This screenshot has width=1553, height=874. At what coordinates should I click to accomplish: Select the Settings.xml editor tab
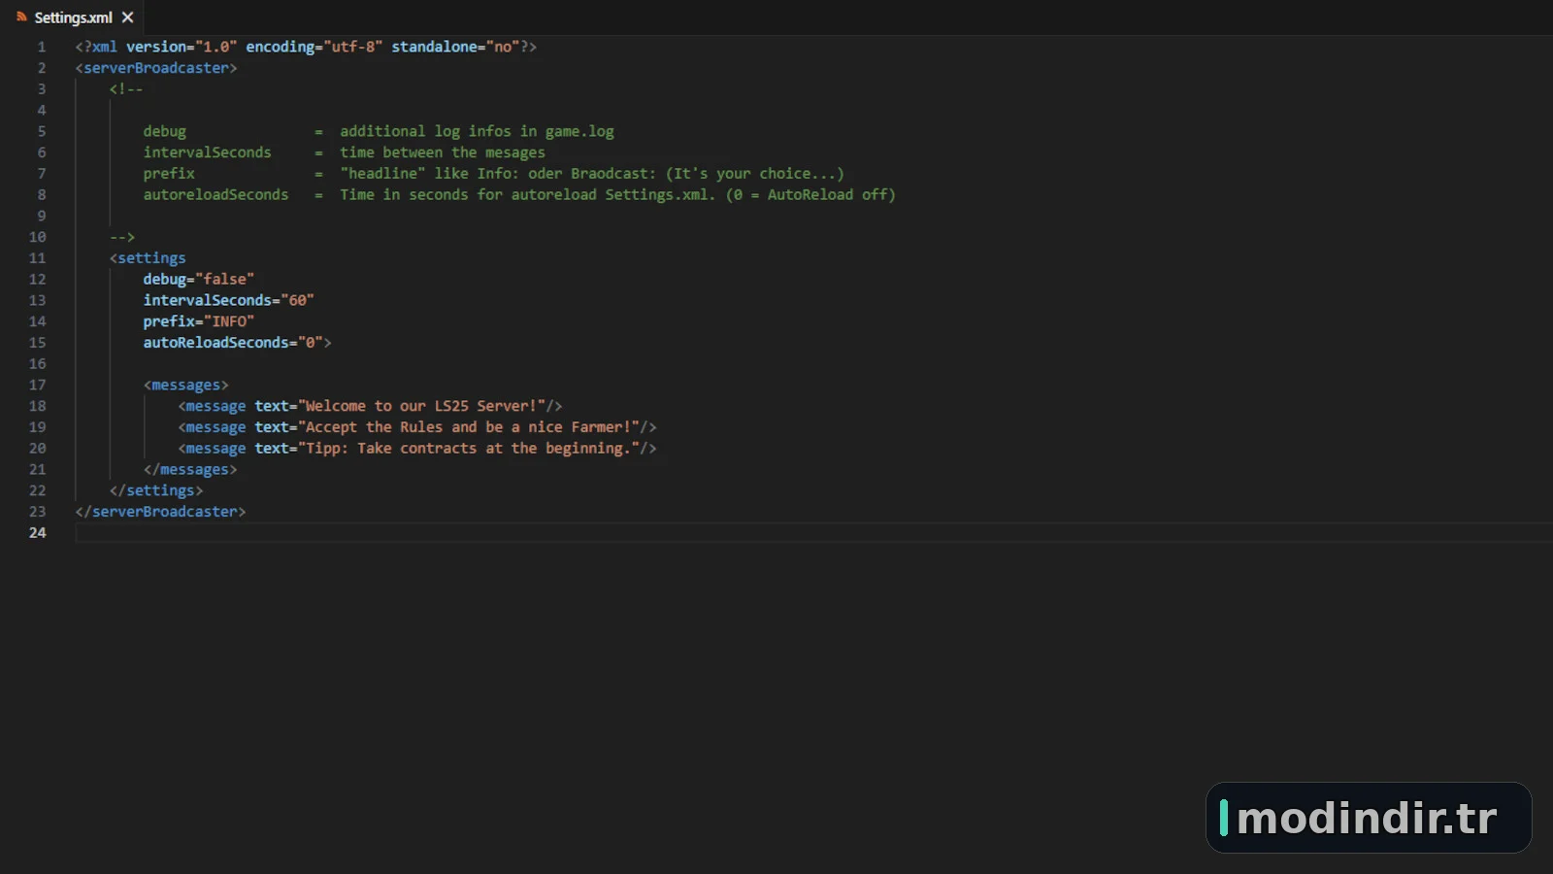(73, 17)
